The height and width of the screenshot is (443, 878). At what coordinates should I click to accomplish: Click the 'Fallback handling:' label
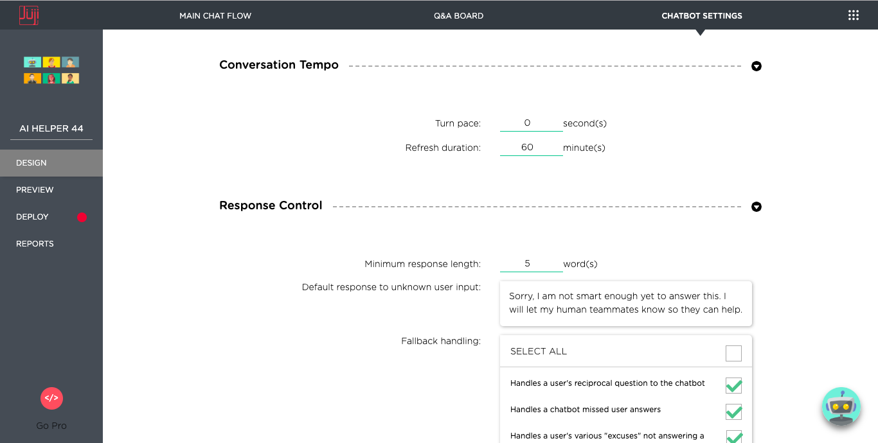tap(441, 341)
